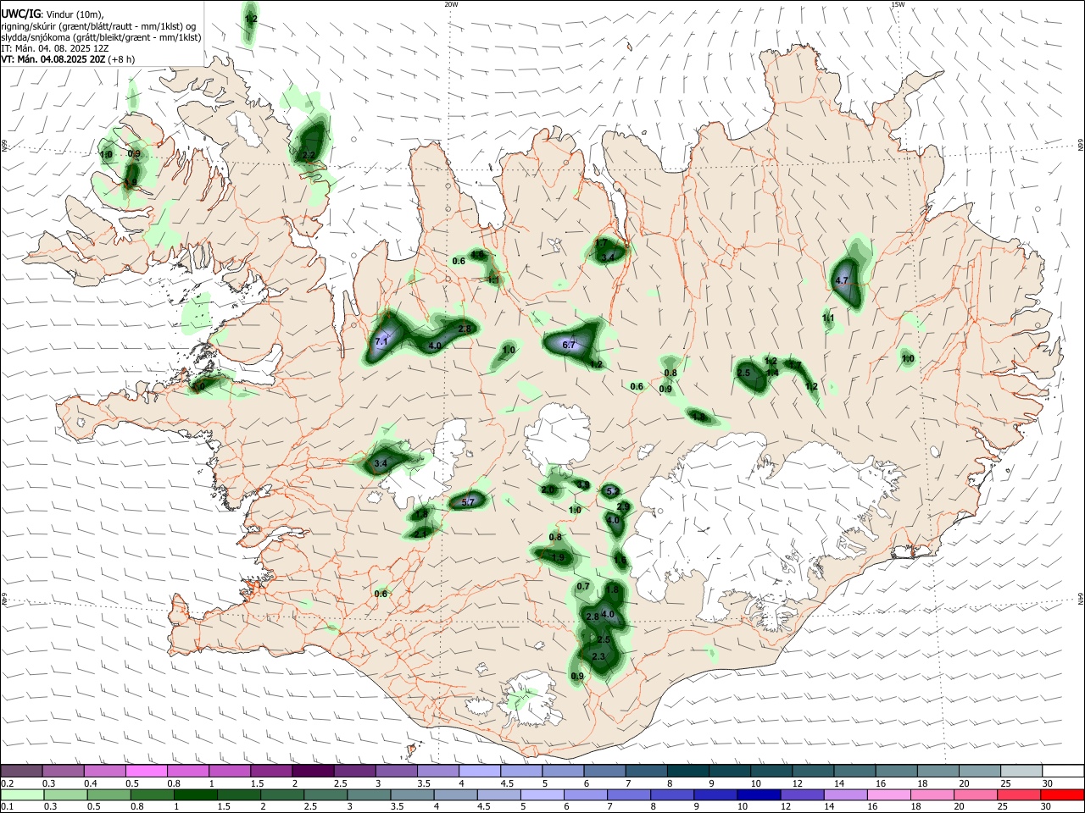Image resolution: width=1085 pixels, height=813 pixels.
Task: Click the slate blue swatch starting at 6 in sleet/snow legend
Action: [604, 772]
